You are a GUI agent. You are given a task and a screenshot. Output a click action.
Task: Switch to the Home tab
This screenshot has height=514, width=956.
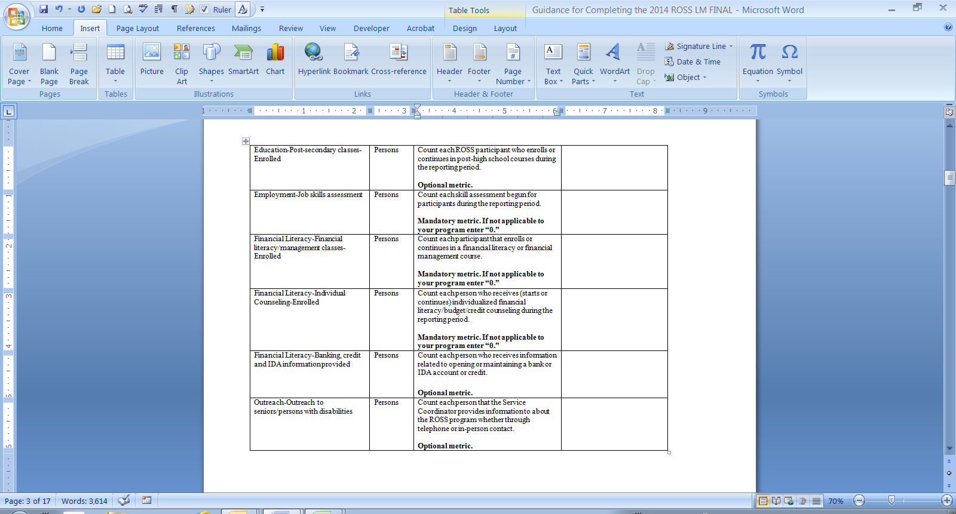point(52,28)
